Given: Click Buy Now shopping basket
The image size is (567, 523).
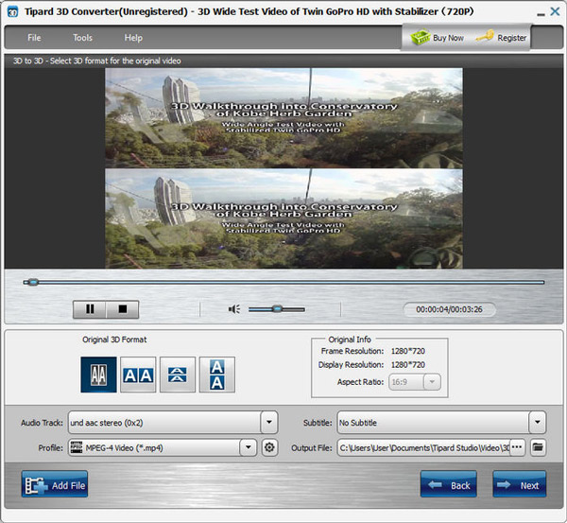Looking at the screenshot, I should (437, 38).
